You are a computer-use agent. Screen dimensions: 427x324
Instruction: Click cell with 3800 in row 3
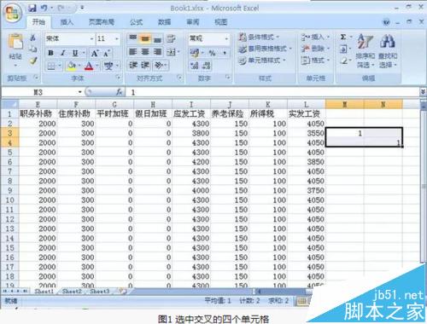pyautogui.click(x=191, y=133)
